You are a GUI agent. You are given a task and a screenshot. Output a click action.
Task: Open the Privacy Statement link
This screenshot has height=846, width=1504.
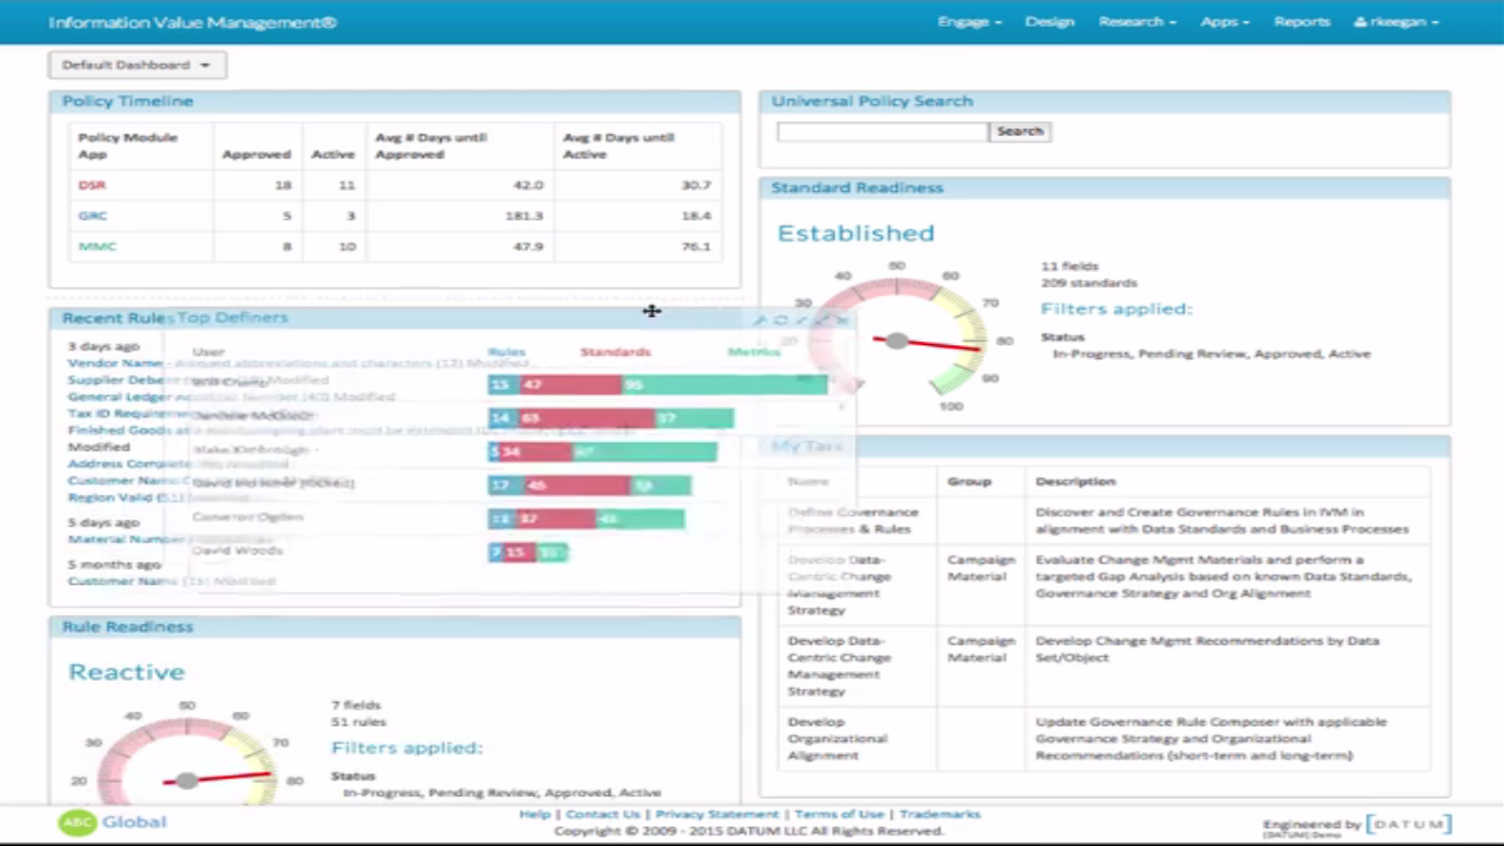coord(717,814)
